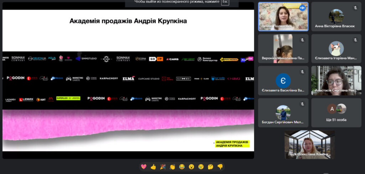365x174 pixels.
Task: Send the thinking face reaction
Action: (x=211, y=167)
